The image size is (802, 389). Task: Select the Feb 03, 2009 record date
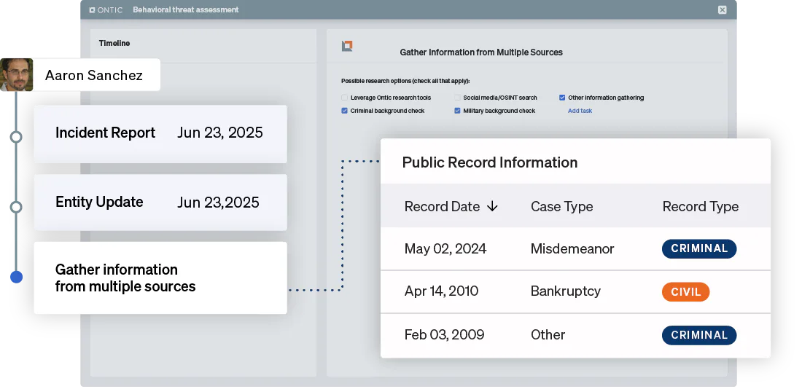click(445, 335)
